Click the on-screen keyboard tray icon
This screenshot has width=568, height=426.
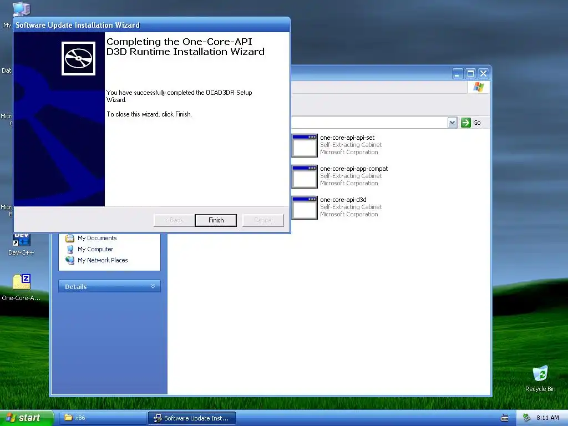pyautogui.click(x=505, y=418)
